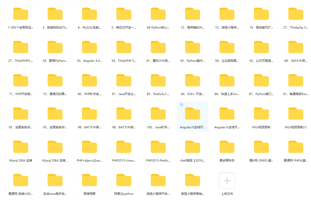Image resolution: width=311 pixels, height=200 pixels.
Task: Open the 慕K网-299元-基... folder
Action: click(261, 147)
